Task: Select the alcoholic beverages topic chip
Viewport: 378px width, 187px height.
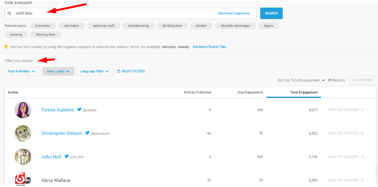Action: click(235, 26)
